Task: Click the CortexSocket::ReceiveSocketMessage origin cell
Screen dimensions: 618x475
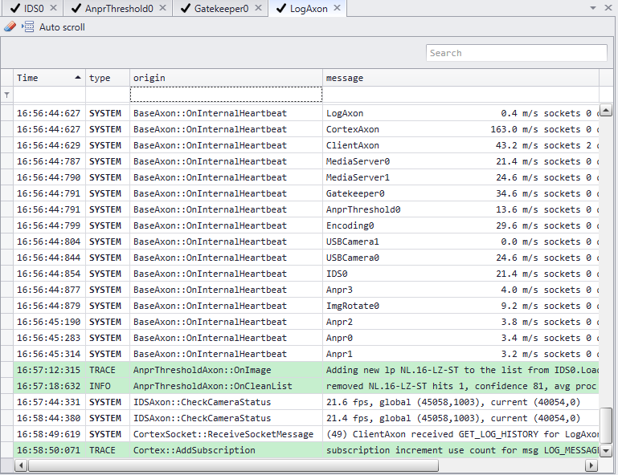Action: tap(227, 434)
